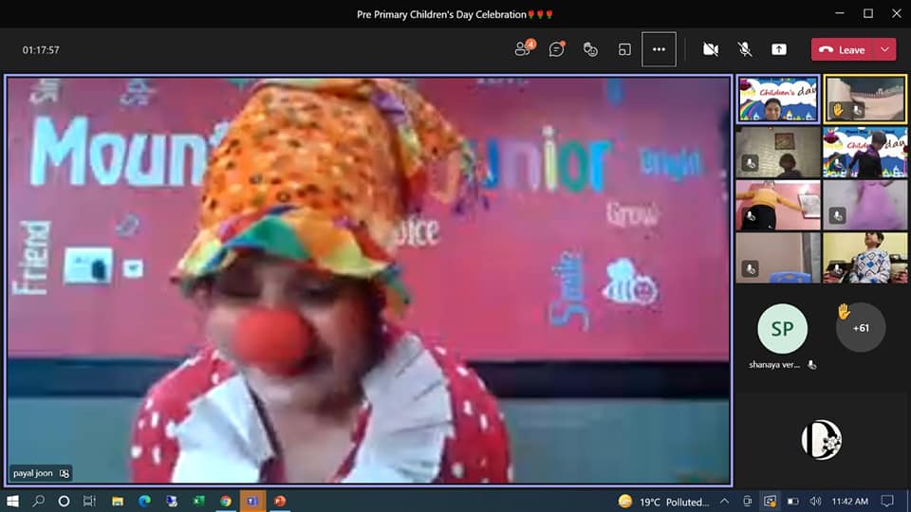This screenshot has height=512, width=911.
Task: Open PowerPoint from the taskbar
Action: click(279, 501)
